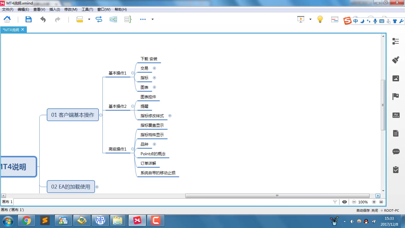Expand the 指标 subtopic
The image size is (405, 228).
pos(154,78)
